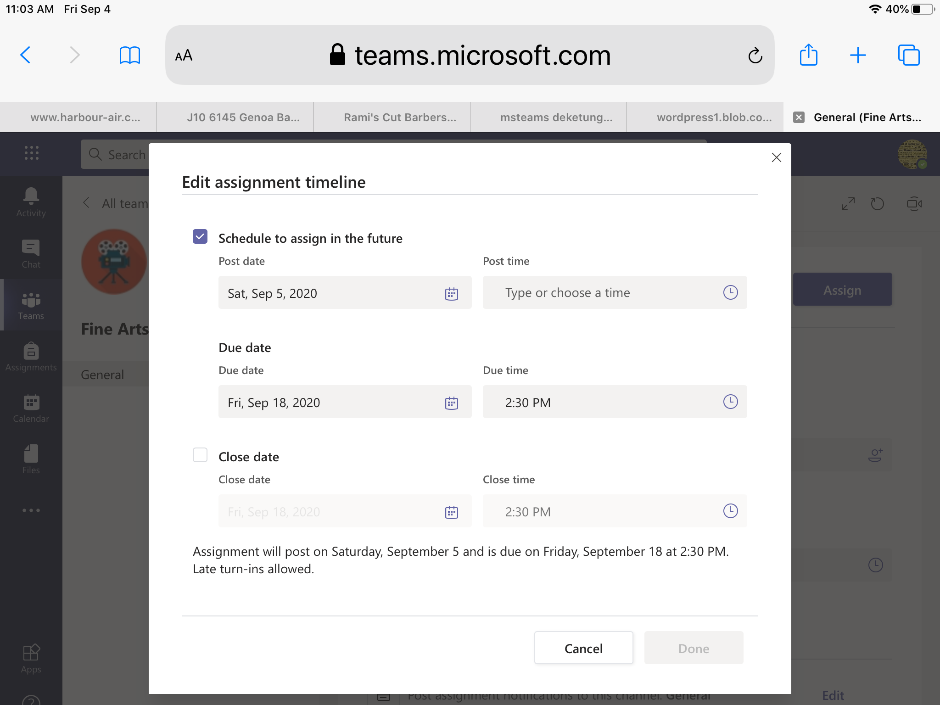The image size is (940, 705).
Task: Switch to Rami's Cut Barbers tab
Action: (400, 117)
